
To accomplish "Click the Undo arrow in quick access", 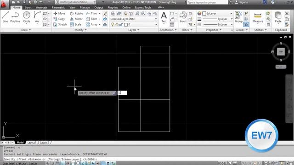I will click(x=41, y=2).
